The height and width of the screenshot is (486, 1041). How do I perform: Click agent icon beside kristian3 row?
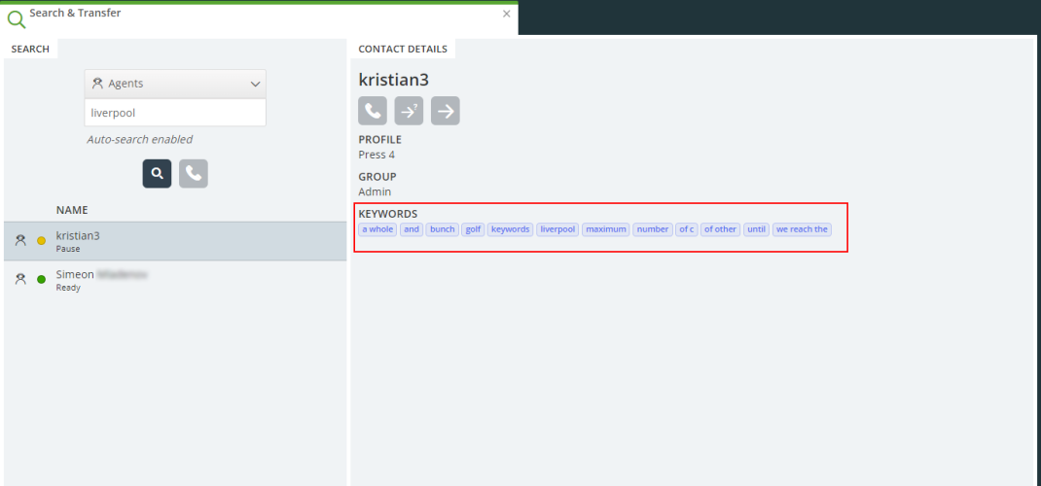(20, 240)
